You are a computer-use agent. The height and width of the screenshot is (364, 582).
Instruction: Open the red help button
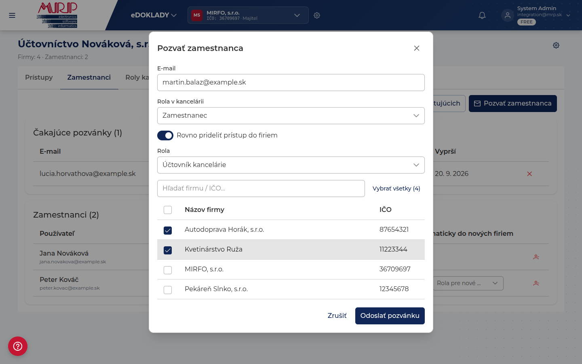coord(18,346)
